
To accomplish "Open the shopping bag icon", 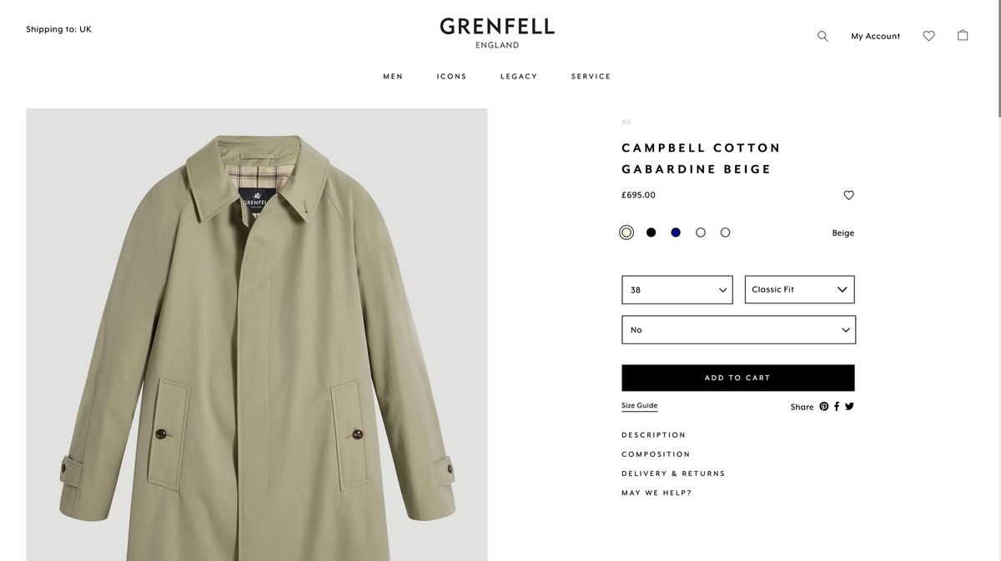I will pos(963,35).
